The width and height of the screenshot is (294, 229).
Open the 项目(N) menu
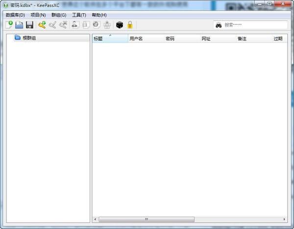[38, 15]
